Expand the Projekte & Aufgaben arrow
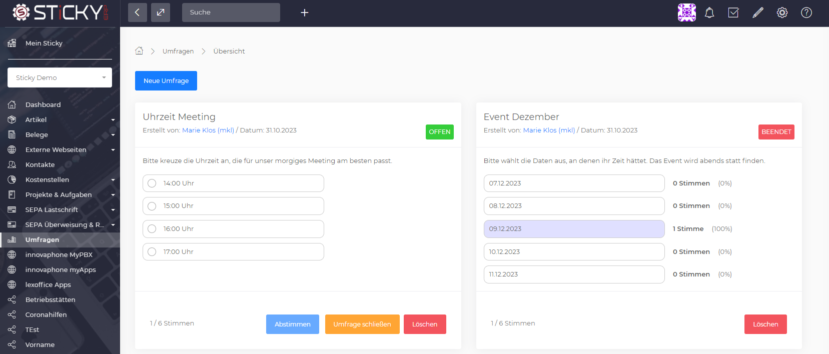This screenshot has height=354, width=829. click(113, 195)
